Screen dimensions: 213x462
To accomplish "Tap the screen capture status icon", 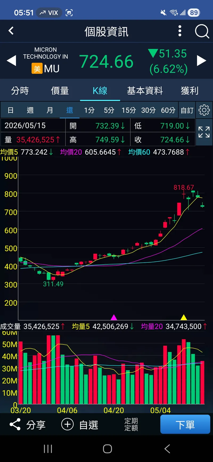I will click(x=69, y=13).
